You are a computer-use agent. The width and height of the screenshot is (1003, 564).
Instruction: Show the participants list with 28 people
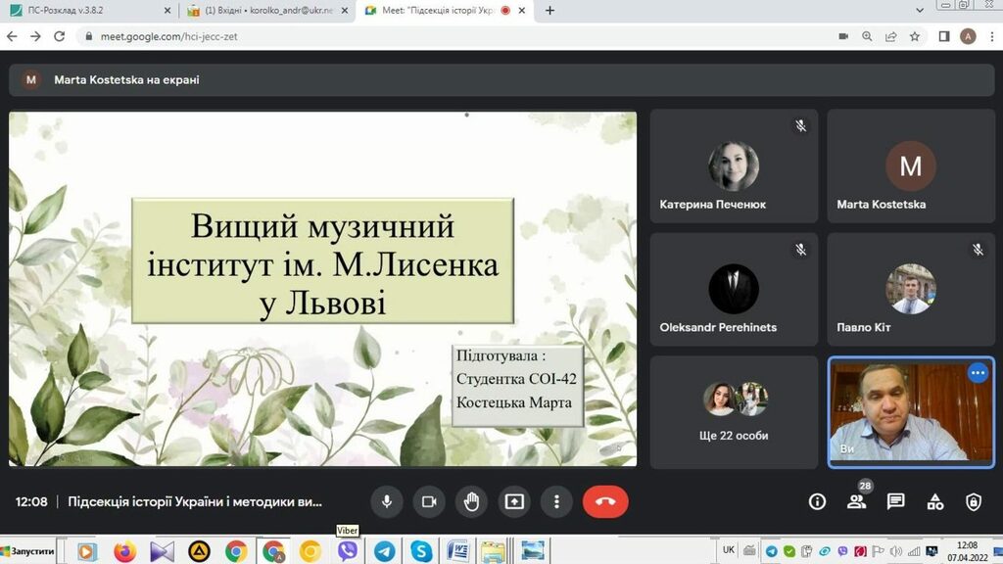point(857,501)
